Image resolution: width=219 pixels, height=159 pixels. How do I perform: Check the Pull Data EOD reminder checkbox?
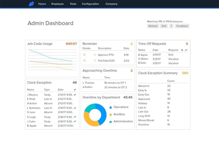(x=94, y=60)
